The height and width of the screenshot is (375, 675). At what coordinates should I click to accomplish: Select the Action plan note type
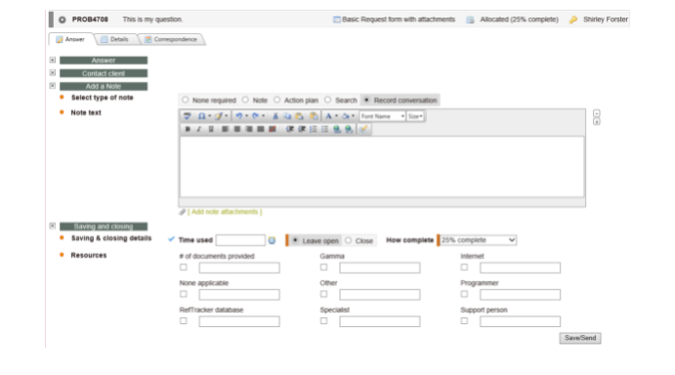click(x=296, y=101)
